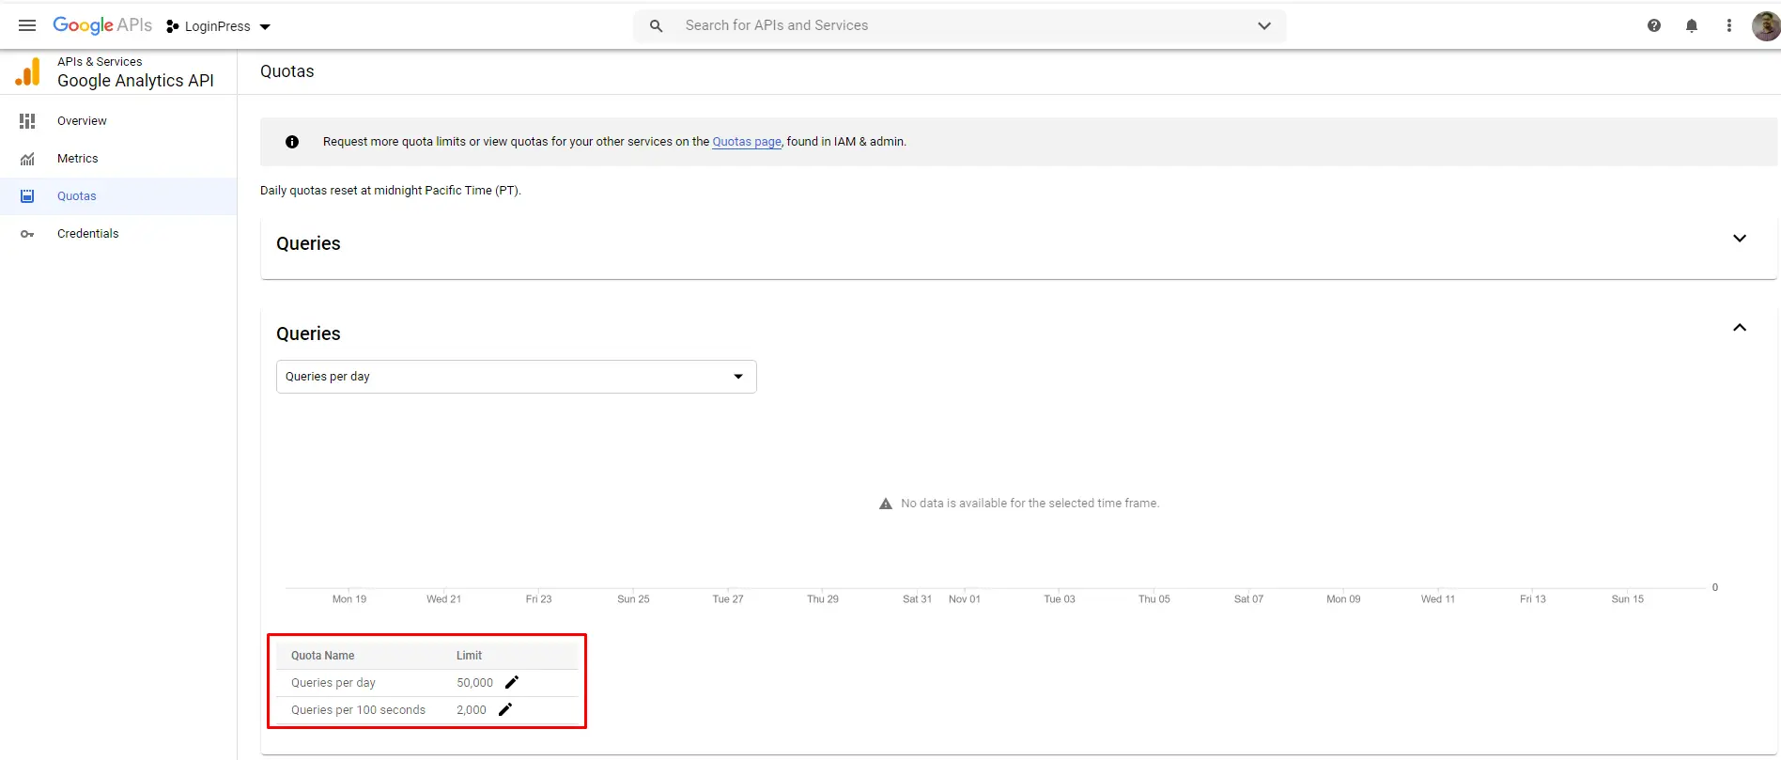Open the Queries per day dropdown

point(516,377)
